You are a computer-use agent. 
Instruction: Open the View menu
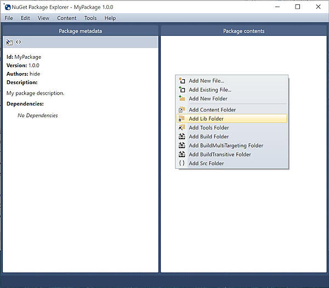tap(43, 18)
